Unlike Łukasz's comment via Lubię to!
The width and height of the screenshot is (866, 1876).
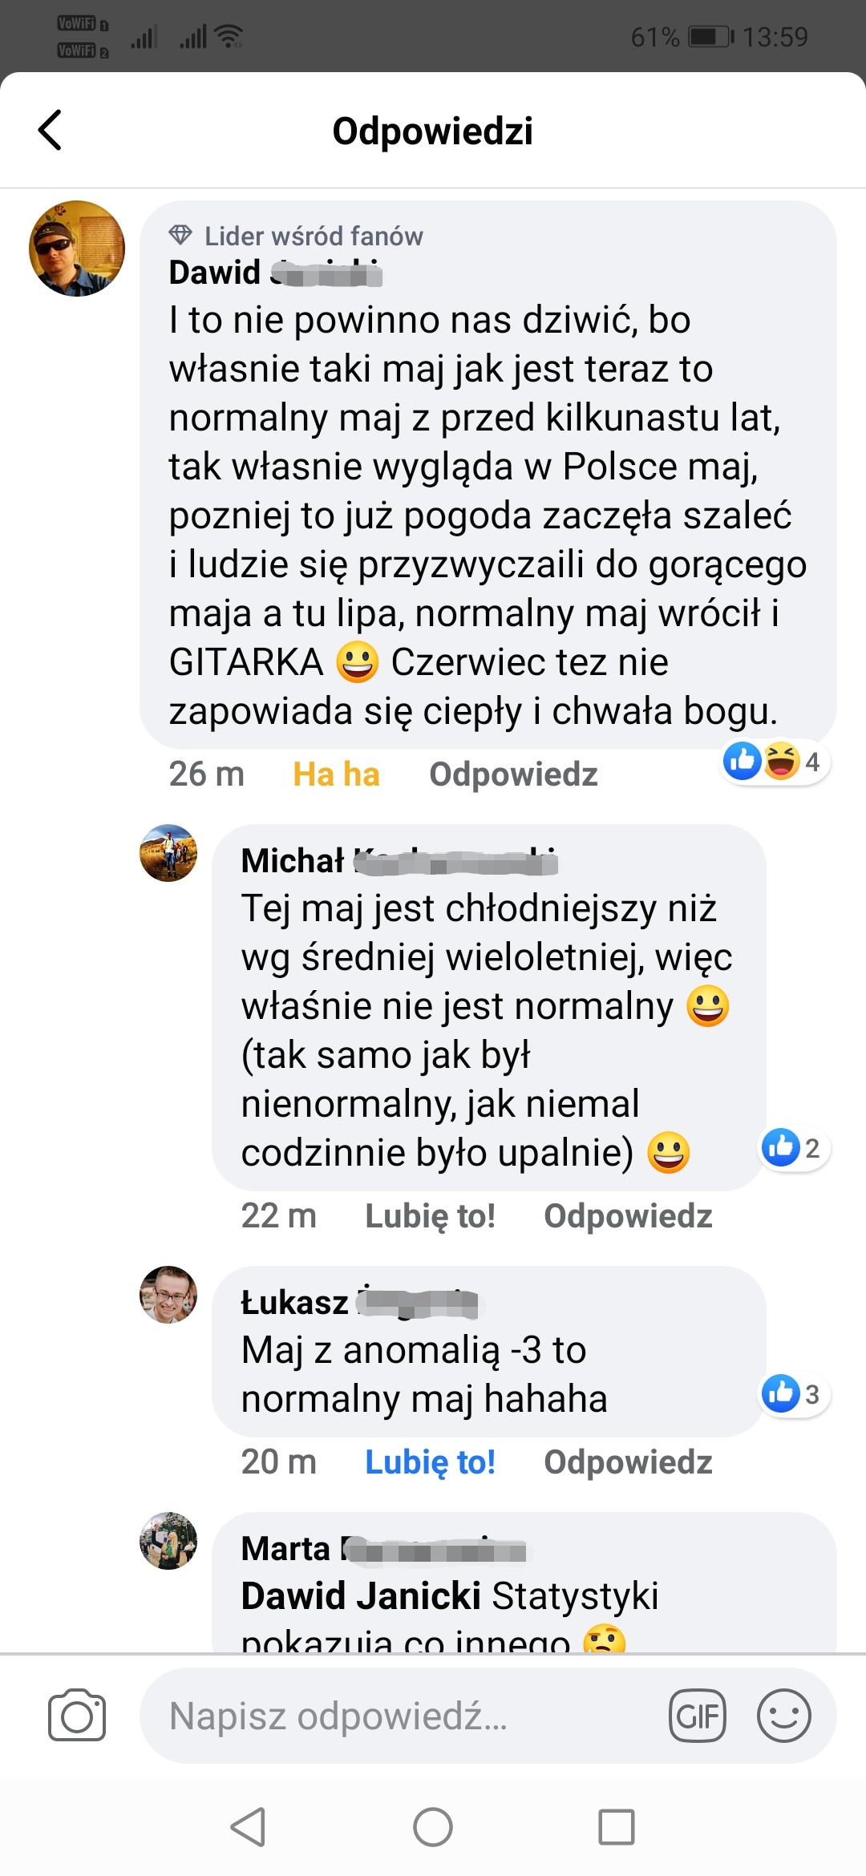coord(430,1462)
